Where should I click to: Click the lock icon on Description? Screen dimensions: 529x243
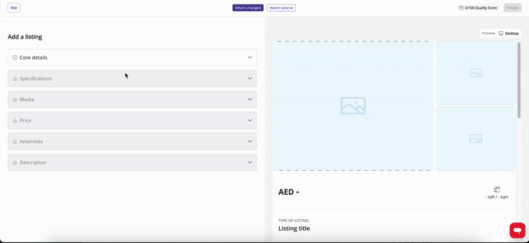tap(15, 162)
